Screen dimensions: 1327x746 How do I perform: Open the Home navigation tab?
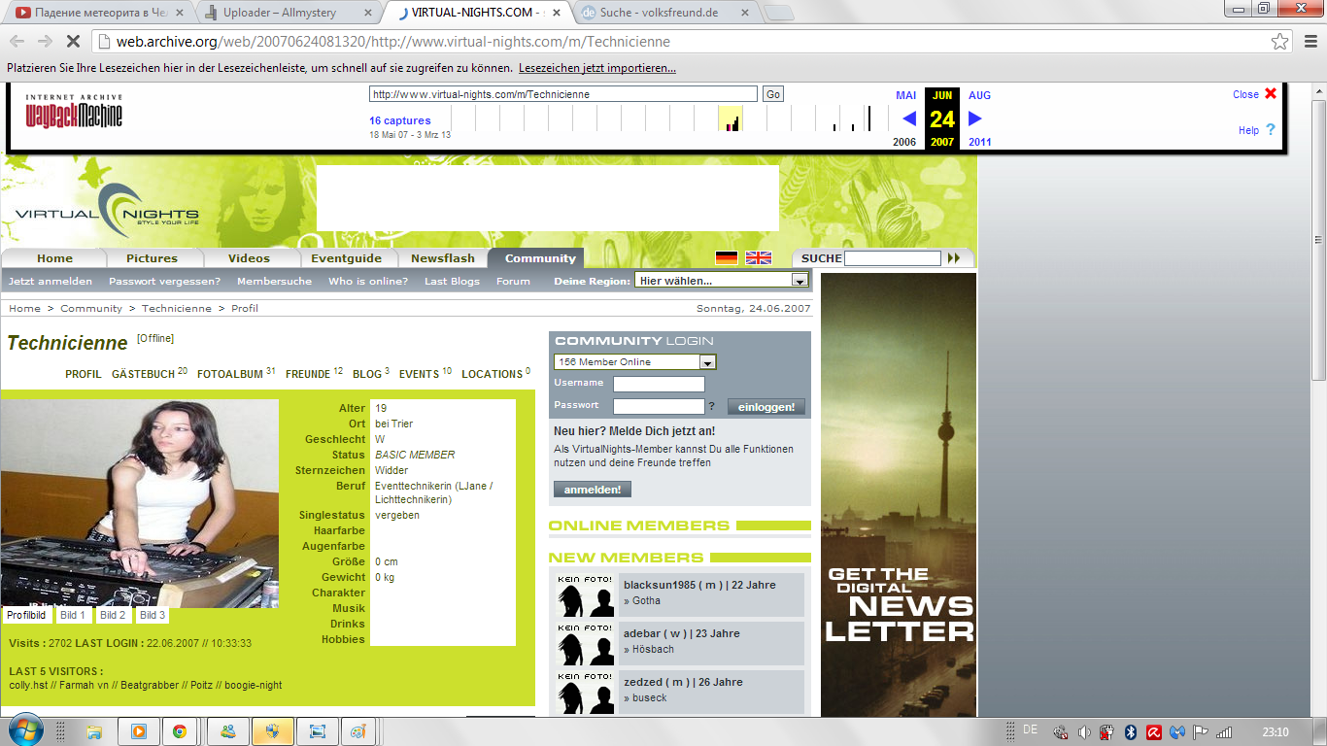coord(54,258)
